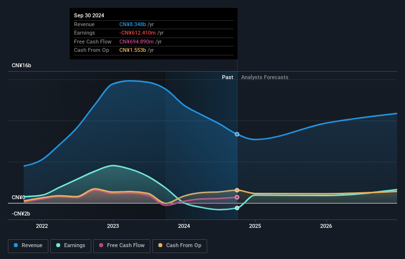Click the Revenue row label in the tooltip
405x259 pixels.
(x=84, y=24)
